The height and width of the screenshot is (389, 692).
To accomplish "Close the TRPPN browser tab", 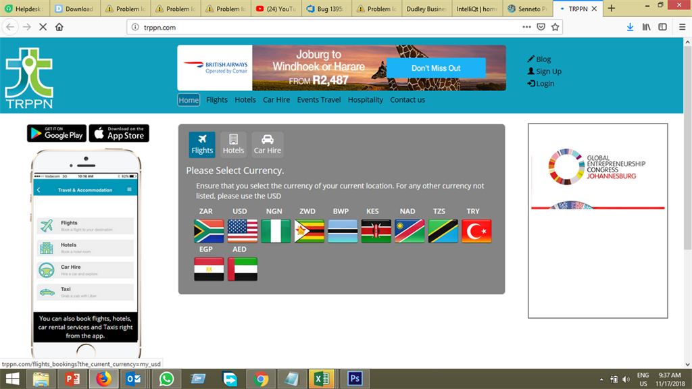I will click(594, 8).
